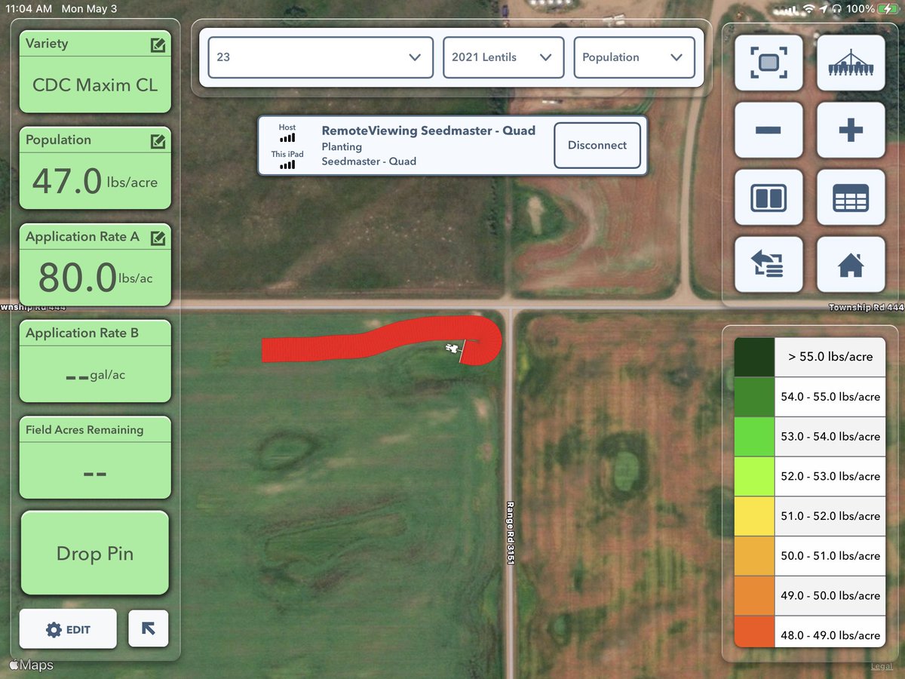905x679 pixels.
Task: Select the > 55.0 lbs/acre dark swatch
Action: [754, 357]
